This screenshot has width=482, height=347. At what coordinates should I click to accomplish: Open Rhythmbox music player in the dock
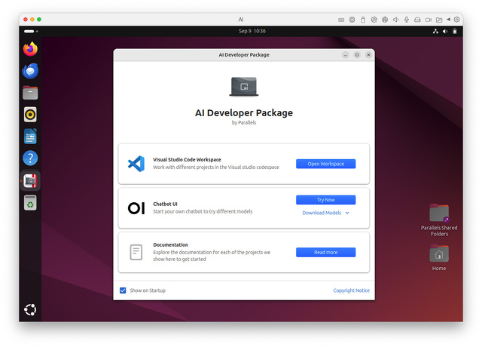click(30, 115)
